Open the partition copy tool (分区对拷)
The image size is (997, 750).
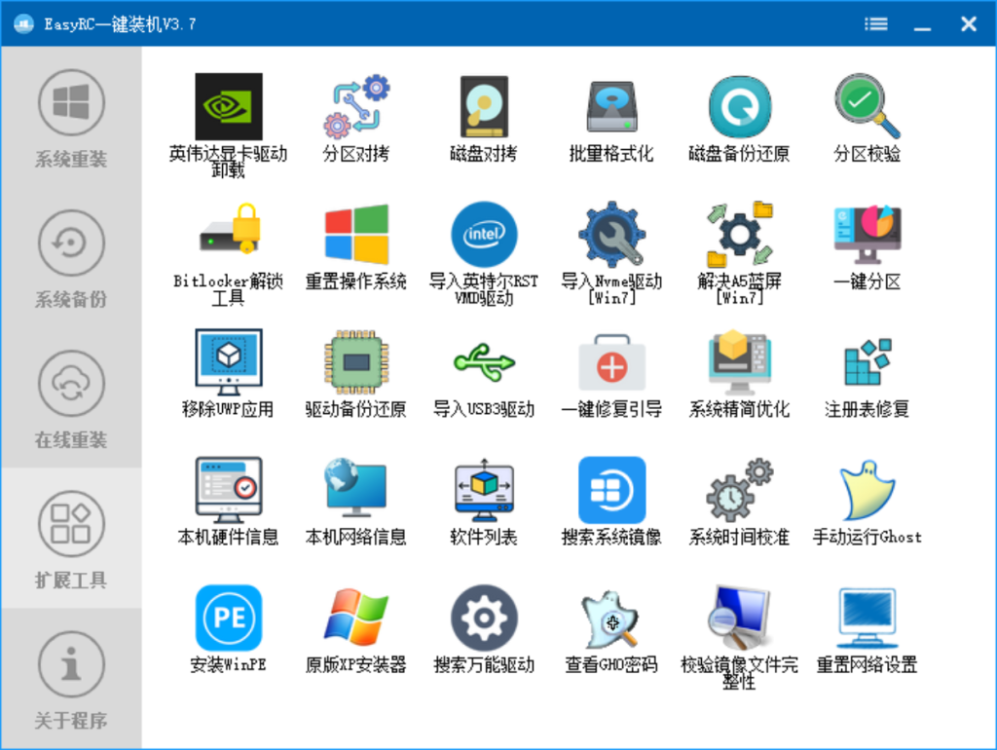point(355,107)
